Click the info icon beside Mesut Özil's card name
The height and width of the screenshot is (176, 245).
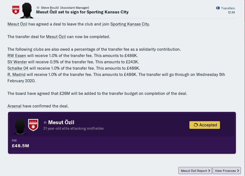pos(45,123)
